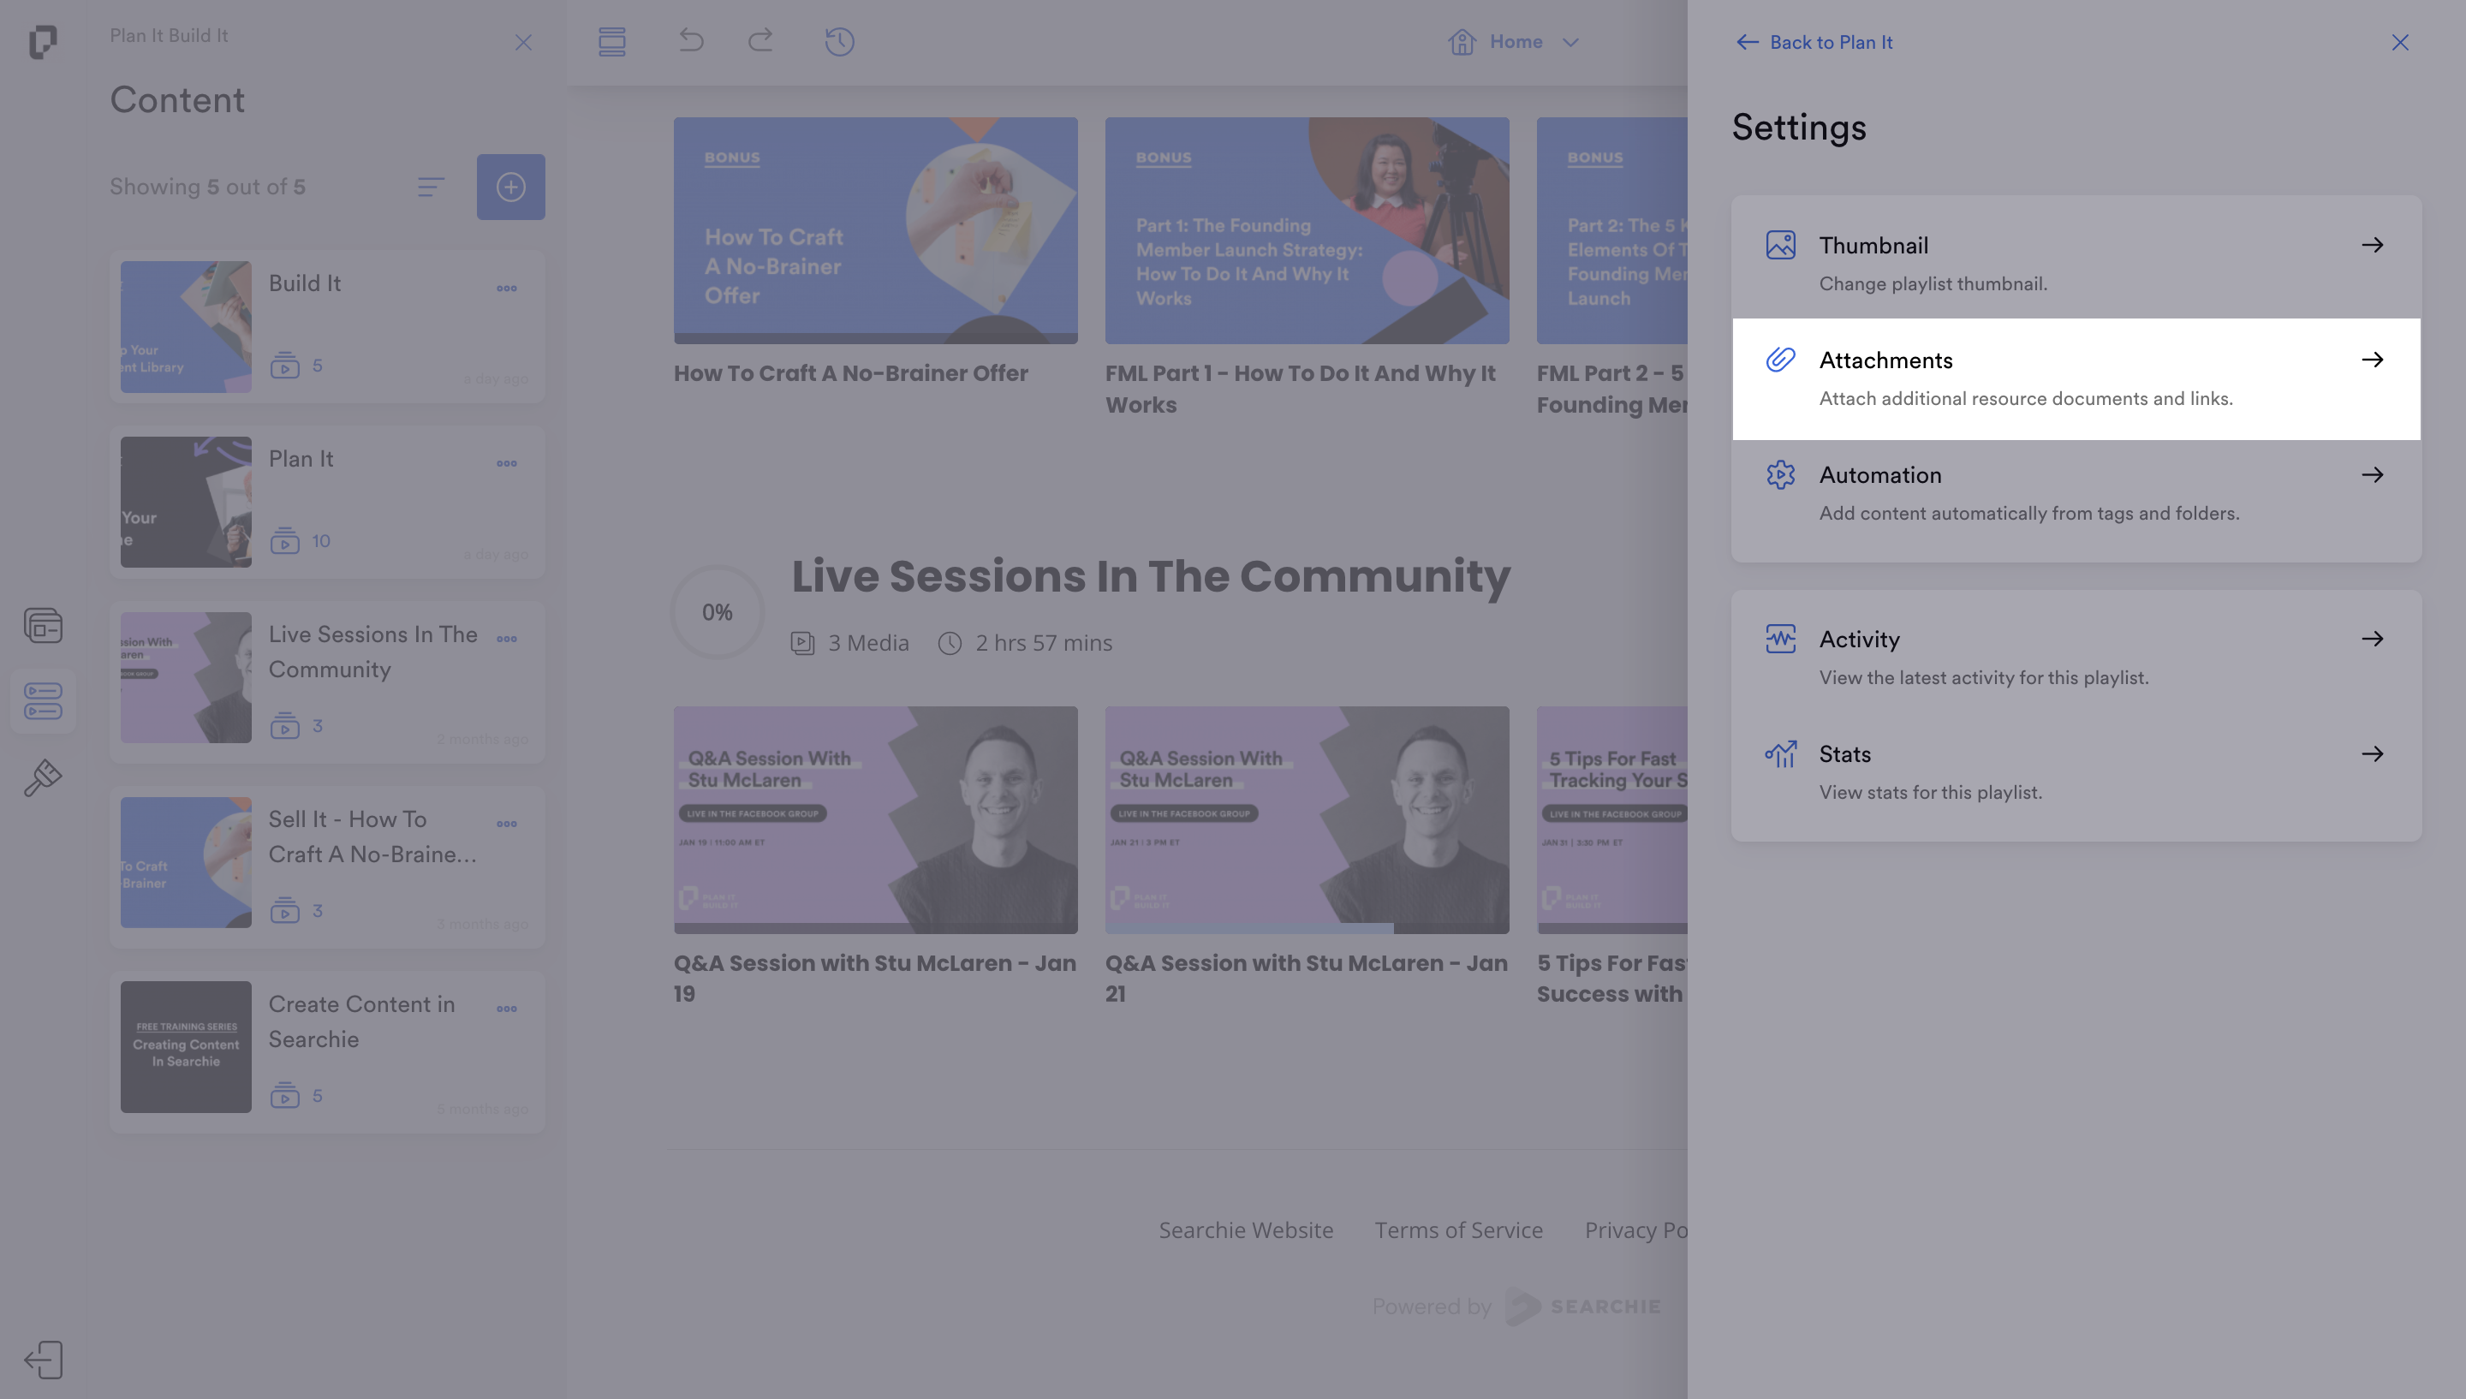Open Thumbnail via its arrow
Image resolution: width=2466 pixels, height=1399 pixels.
pyautogui.click(x=2373, y=245)
